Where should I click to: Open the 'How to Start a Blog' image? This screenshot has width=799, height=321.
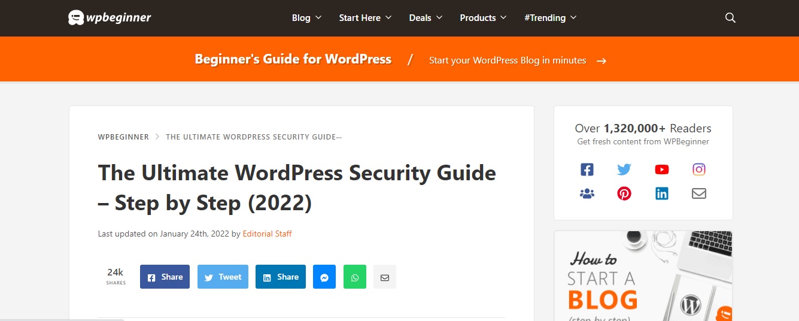pyautogui.click(x=643, y=276)
